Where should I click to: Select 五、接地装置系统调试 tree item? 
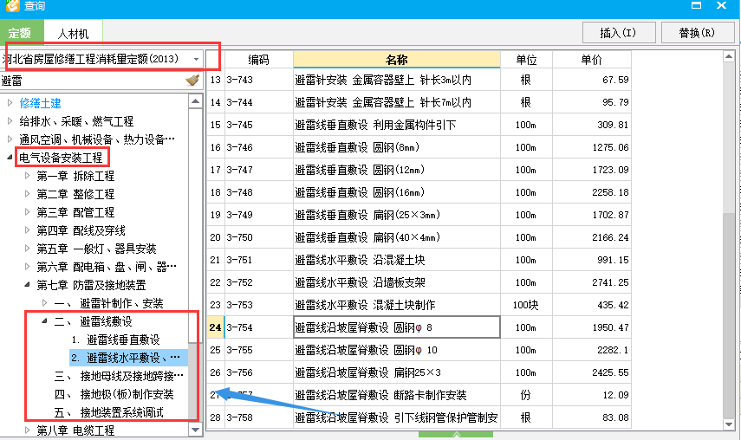pos(108,412)
